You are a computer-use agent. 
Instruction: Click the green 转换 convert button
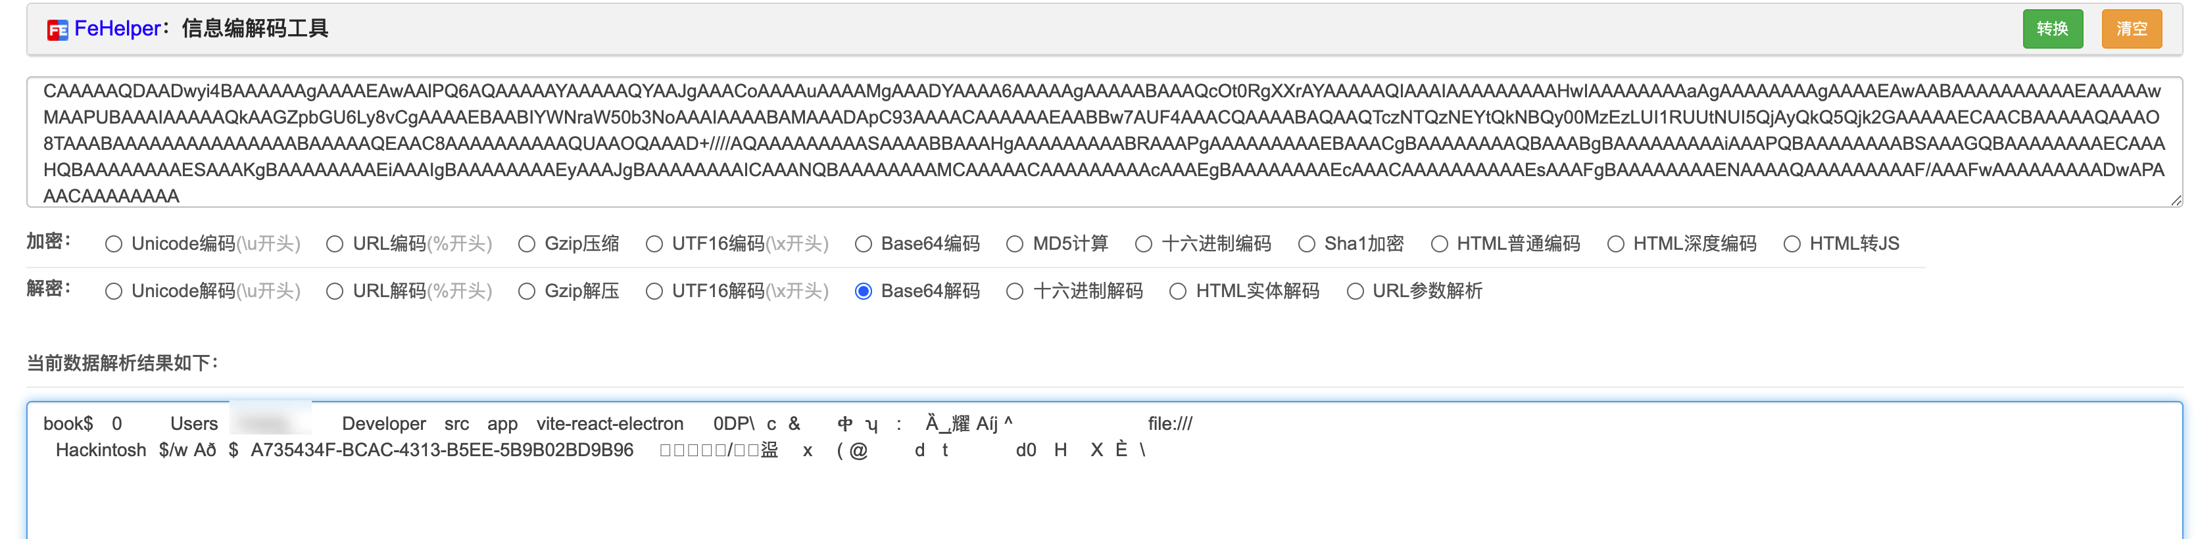2052,29
